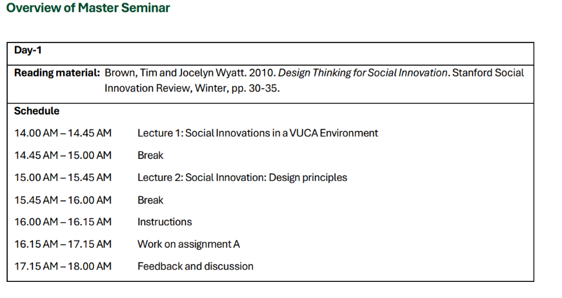Viewport: 562px width, 298px height.
Task: Click Lecture 2: Social Innovation: Design principles
Action: [243, 178]
